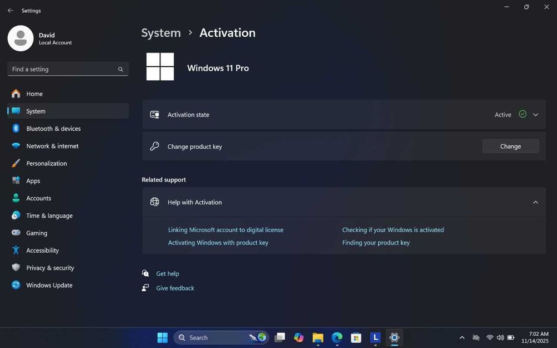Screen dimensions: 557x348
Task: Click the Home house icon
Action: [16, 94]
